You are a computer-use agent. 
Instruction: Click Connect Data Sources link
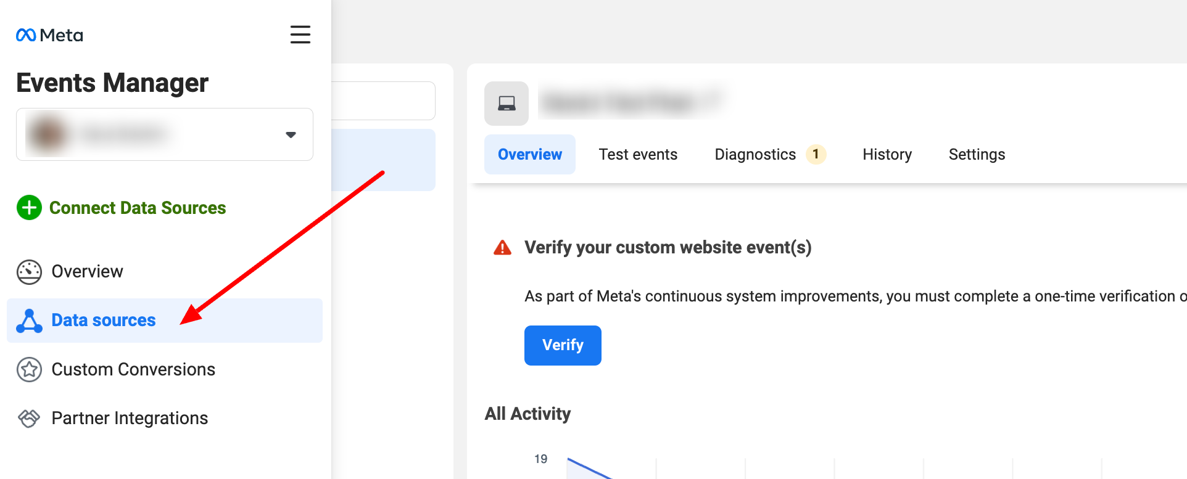pyautogui.click(x=138, y=208)
